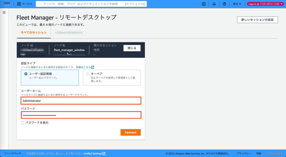
Task: Open Cookie の設定 in footer
Action: click(x=274, y=154)
